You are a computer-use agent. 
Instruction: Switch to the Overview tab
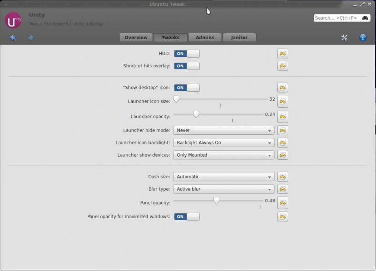[x=136, y=38]
